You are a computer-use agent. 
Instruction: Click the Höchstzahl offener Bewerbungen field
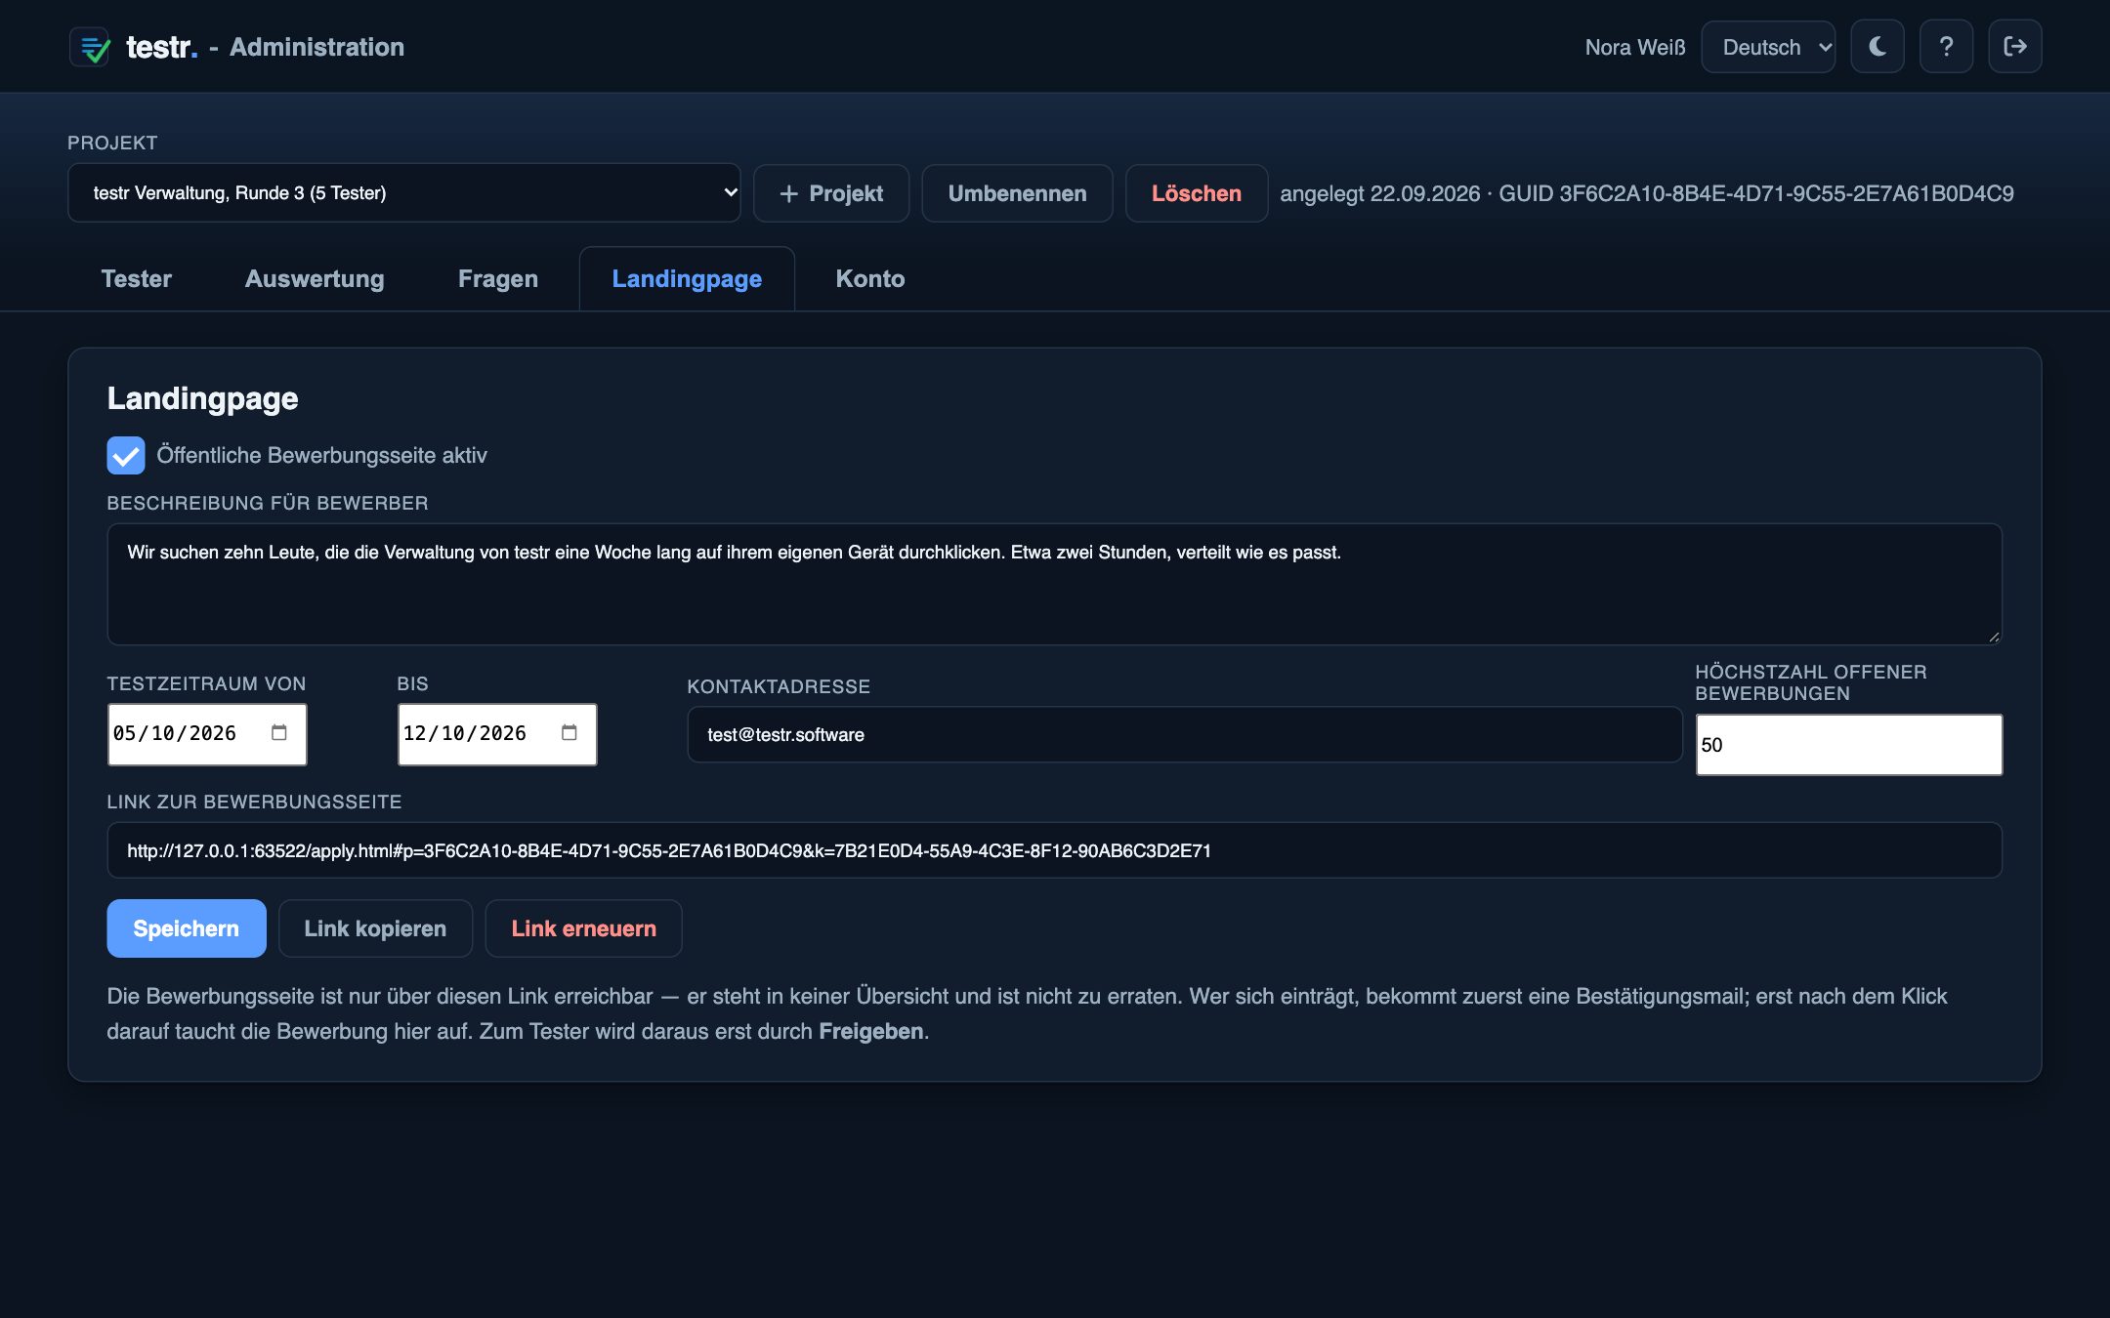1849,745
